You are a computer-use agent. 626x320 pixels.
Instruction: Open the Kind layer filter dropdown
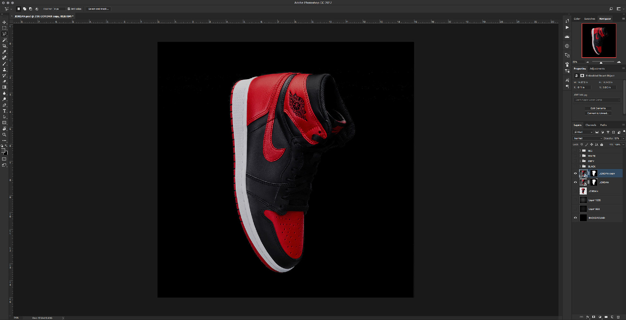tap(583, 132)
